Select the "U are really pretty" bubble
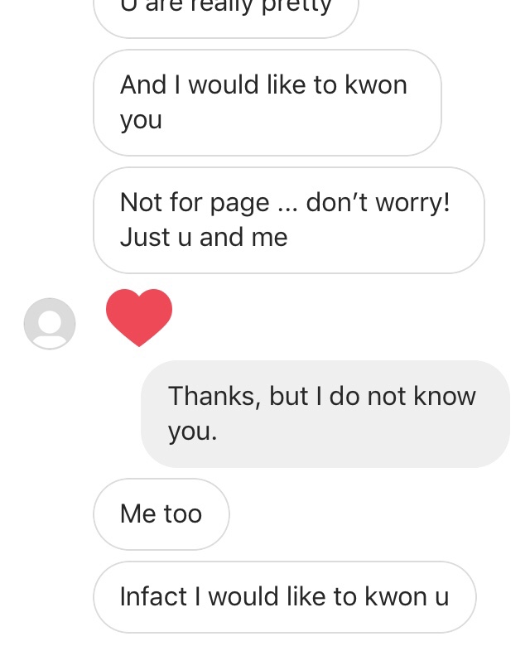 tap(225, 12)
